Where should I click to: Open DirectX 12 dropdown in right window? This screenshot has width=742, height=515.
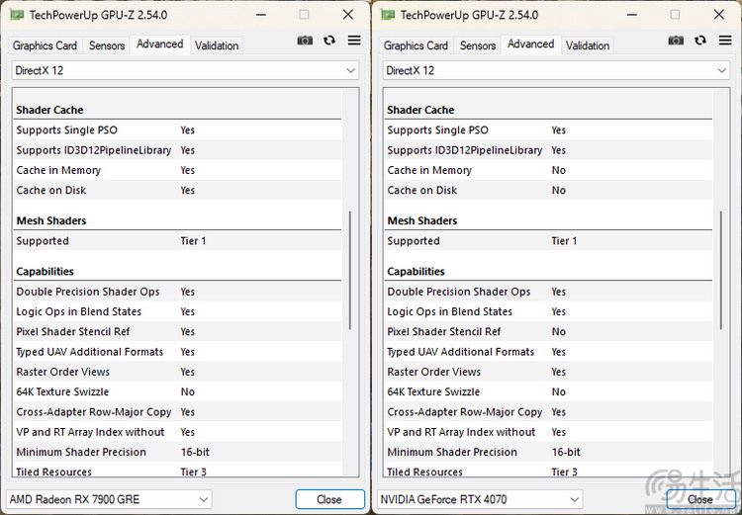556,70
